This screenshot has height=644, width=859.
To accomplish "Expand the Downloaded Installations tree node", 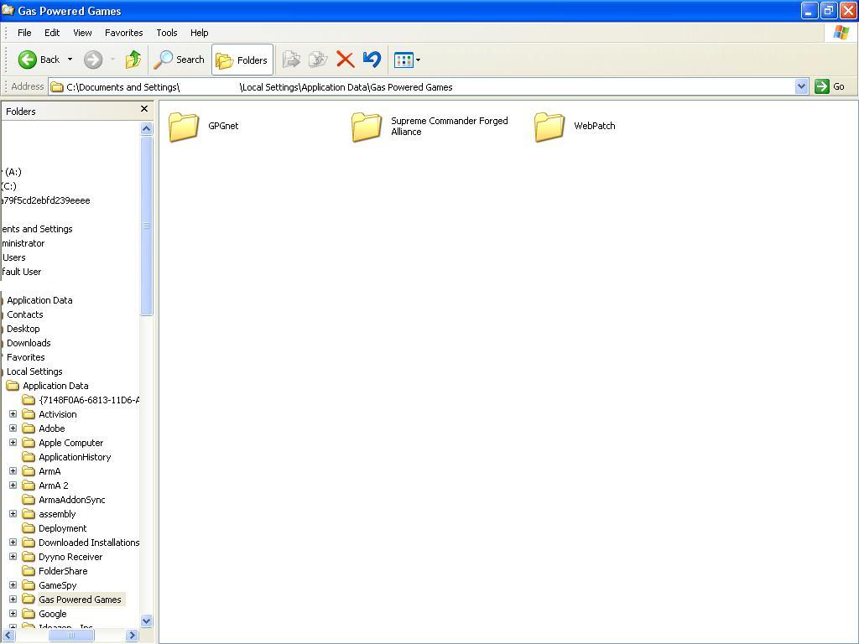I will pyautogui.click(x=13, y=543).
